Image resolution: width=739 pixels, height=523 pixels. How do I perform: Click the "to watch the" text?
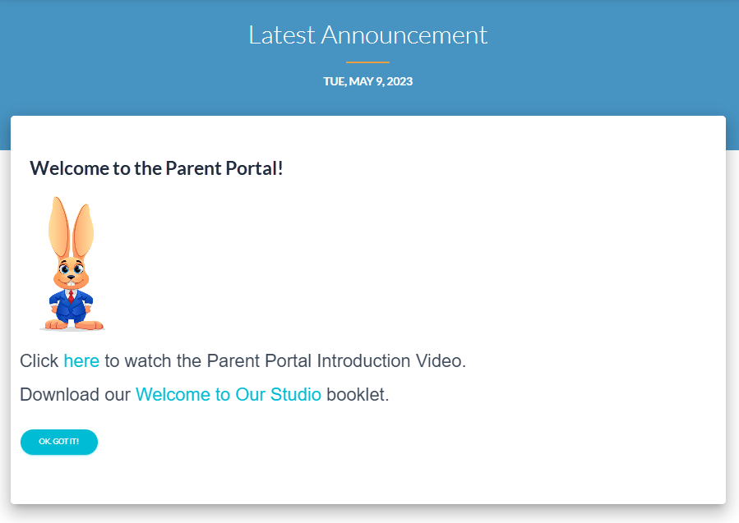(153, 361)
